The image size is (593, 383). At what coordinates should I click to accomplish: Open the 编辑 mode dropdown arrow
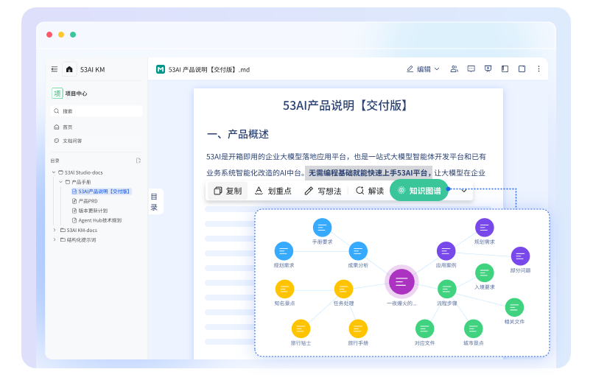click(437, 68)
